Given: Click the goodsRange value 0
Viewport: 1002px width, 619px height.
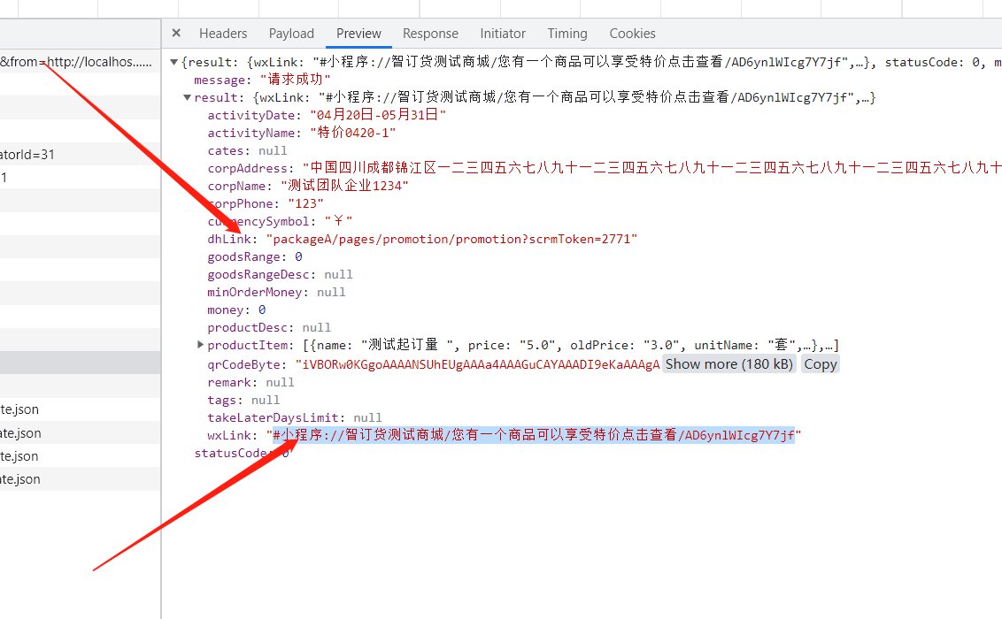Looking at the screenshot, I should (298, 256).
